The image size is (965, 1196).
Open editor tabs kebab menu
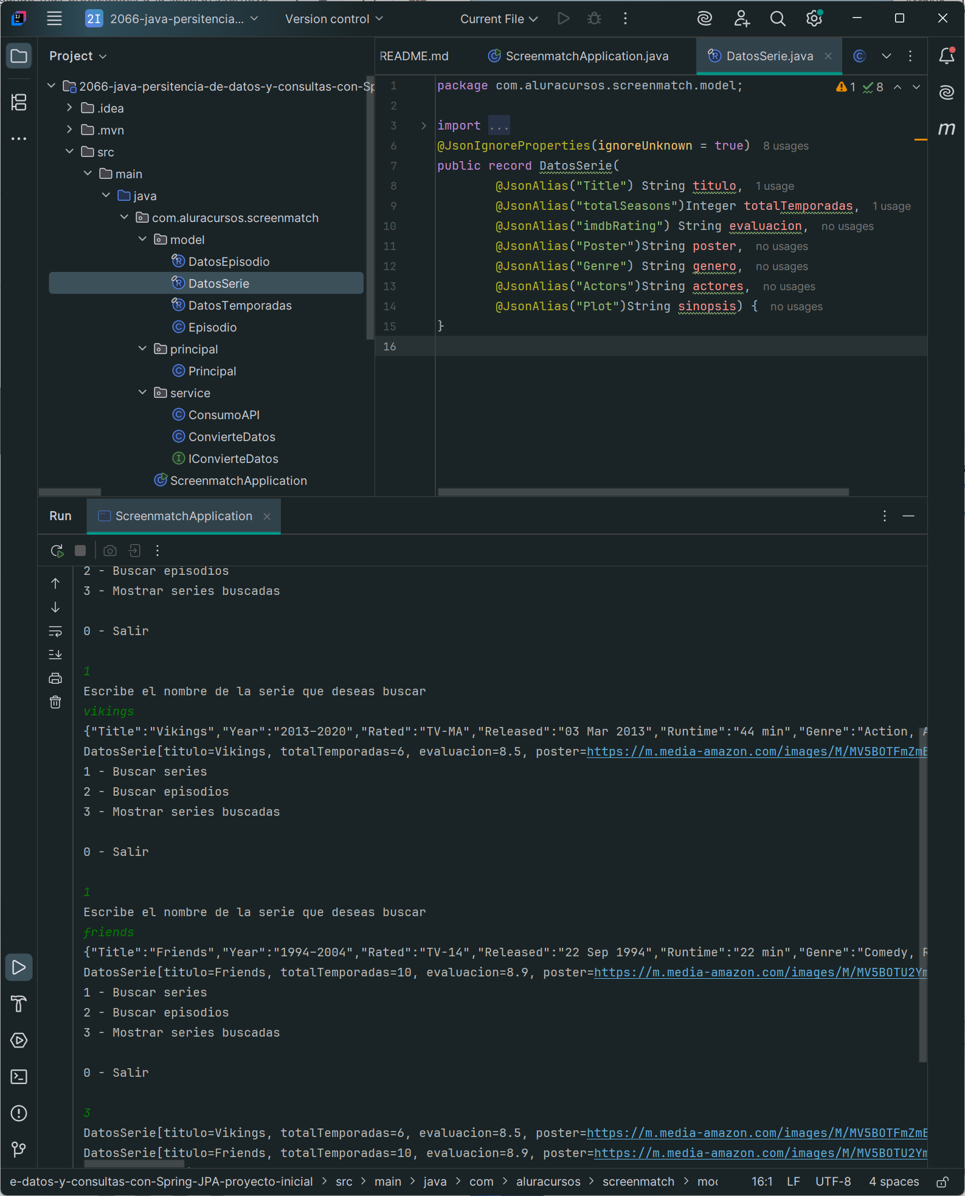[910, 56]
